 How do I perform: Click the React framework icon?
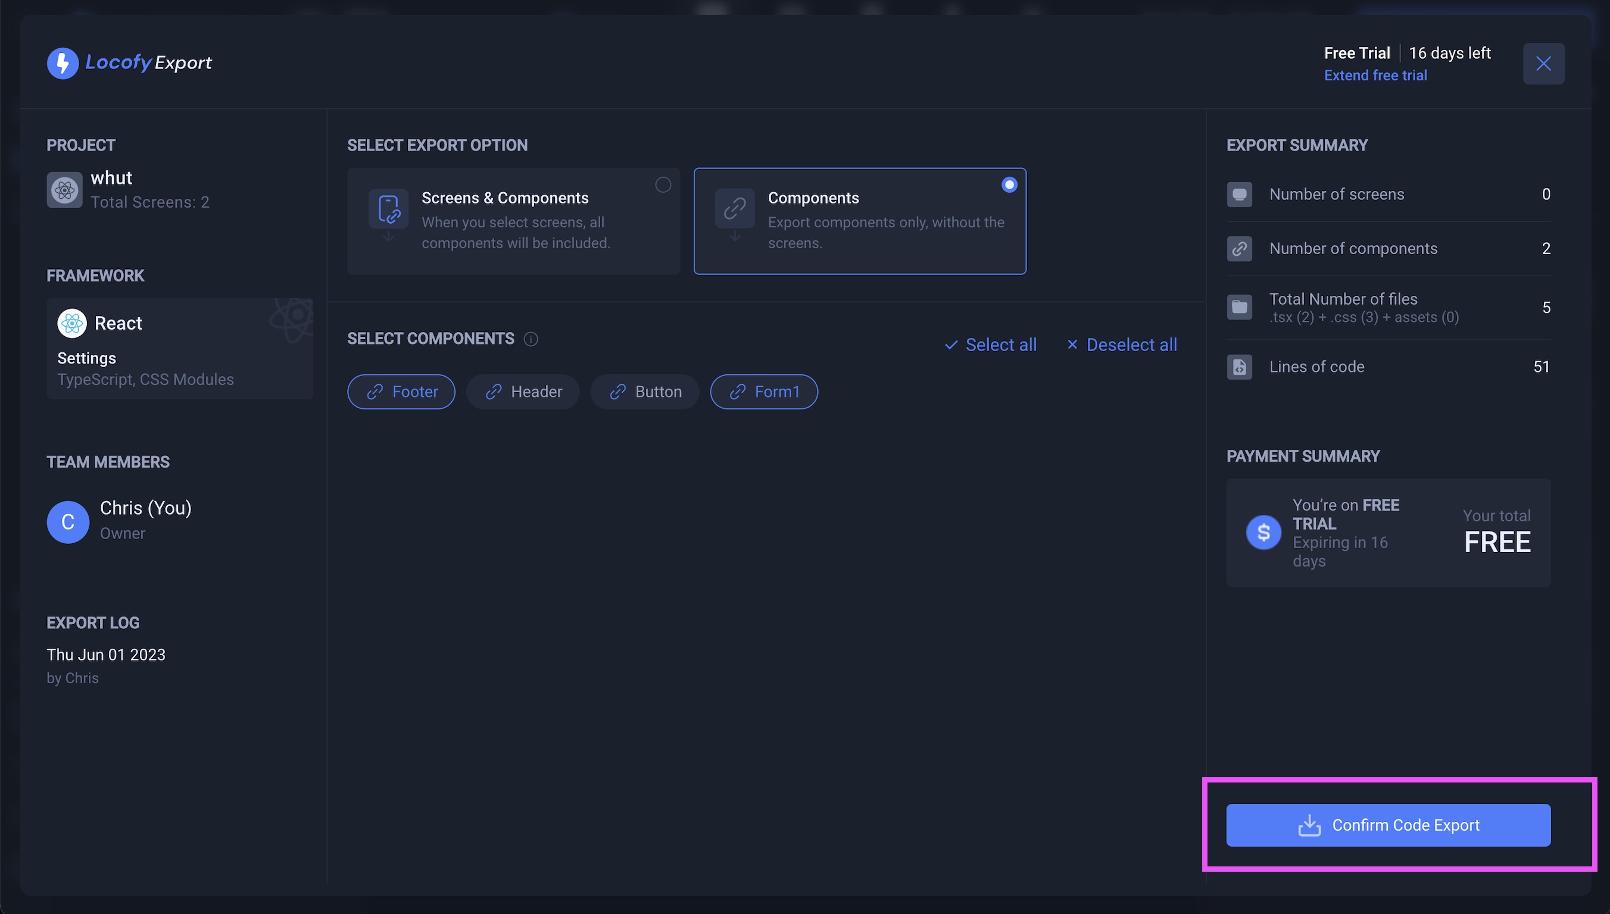[x=72, y=323]
